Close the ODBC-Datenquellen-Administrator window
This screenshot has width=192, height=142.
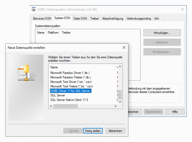[182, 9]
